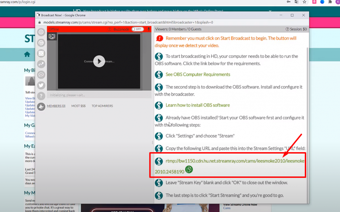Image resolution: width=340 pixels, height=212 pixels.
Task: Open the TOP ADMIRERS tab
Action: click(x=102, y=106)
